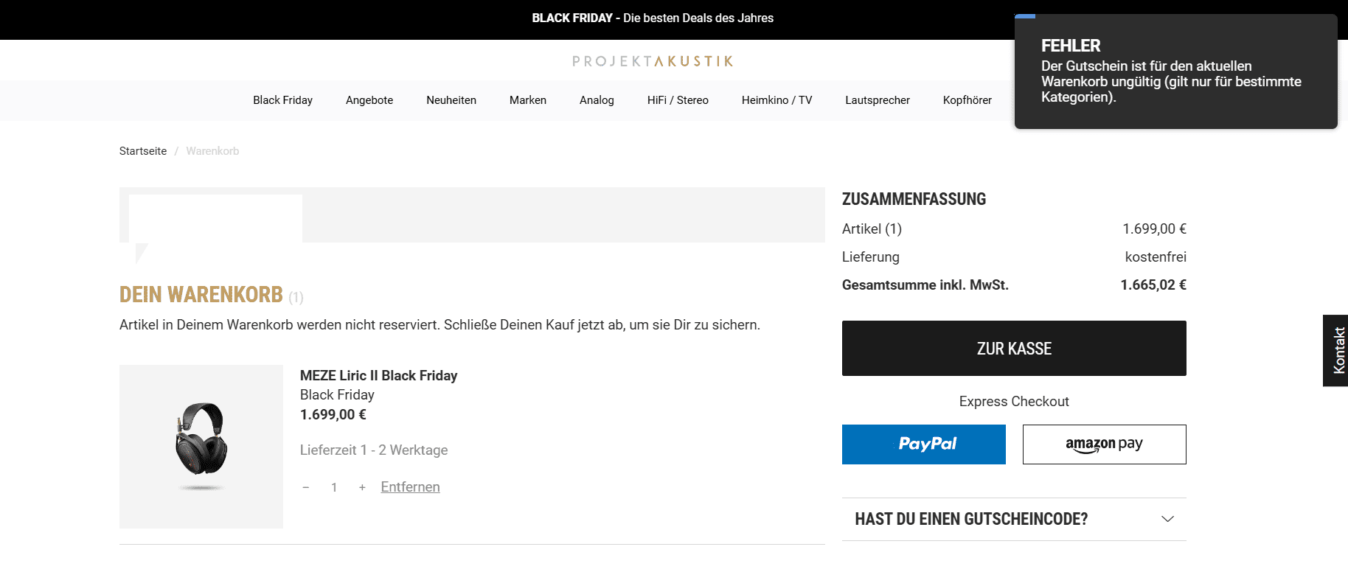
Task: Click the Gesamtsumme value 1.665,02 €
Action: pyautogui.click(x=1153, y=285)
